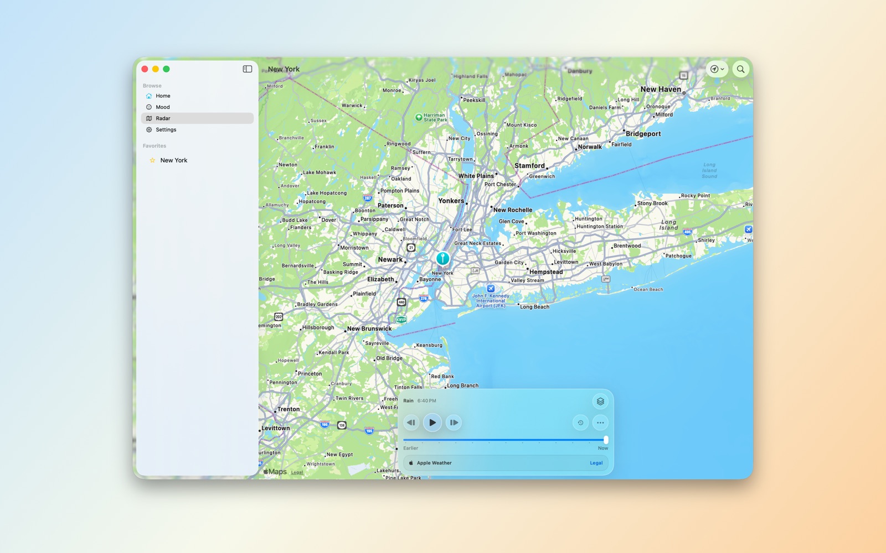Open Settings in the sidebar
Screen dimensions: 886x553
[198, 129]
